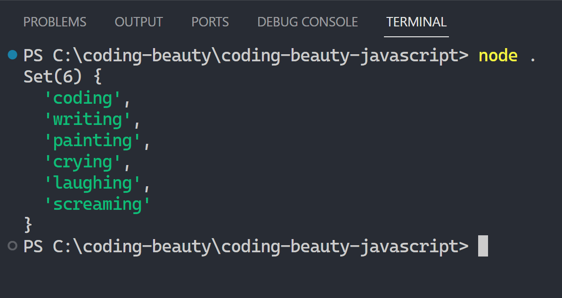Click the blue command success indicator dot
The width and height of the screenshot is (562, 298).
tap(13, 55)
